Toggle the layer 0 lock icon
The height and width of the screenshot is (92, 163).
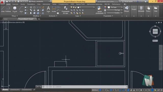coord(76,7)
